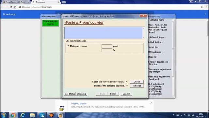Click the Chrome reload icon
The width and height of the screenshot is (209, 118).
tap(11, 7)
